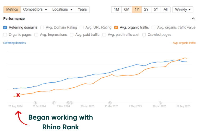Click the orange Avg. organic traffic axis label
Image resolution: width=198 pixels, height=132 pixels.
tap(184, 43)
